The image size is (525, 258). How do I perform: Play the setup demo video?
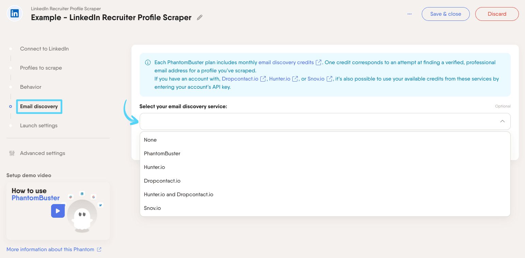point(58,211)
